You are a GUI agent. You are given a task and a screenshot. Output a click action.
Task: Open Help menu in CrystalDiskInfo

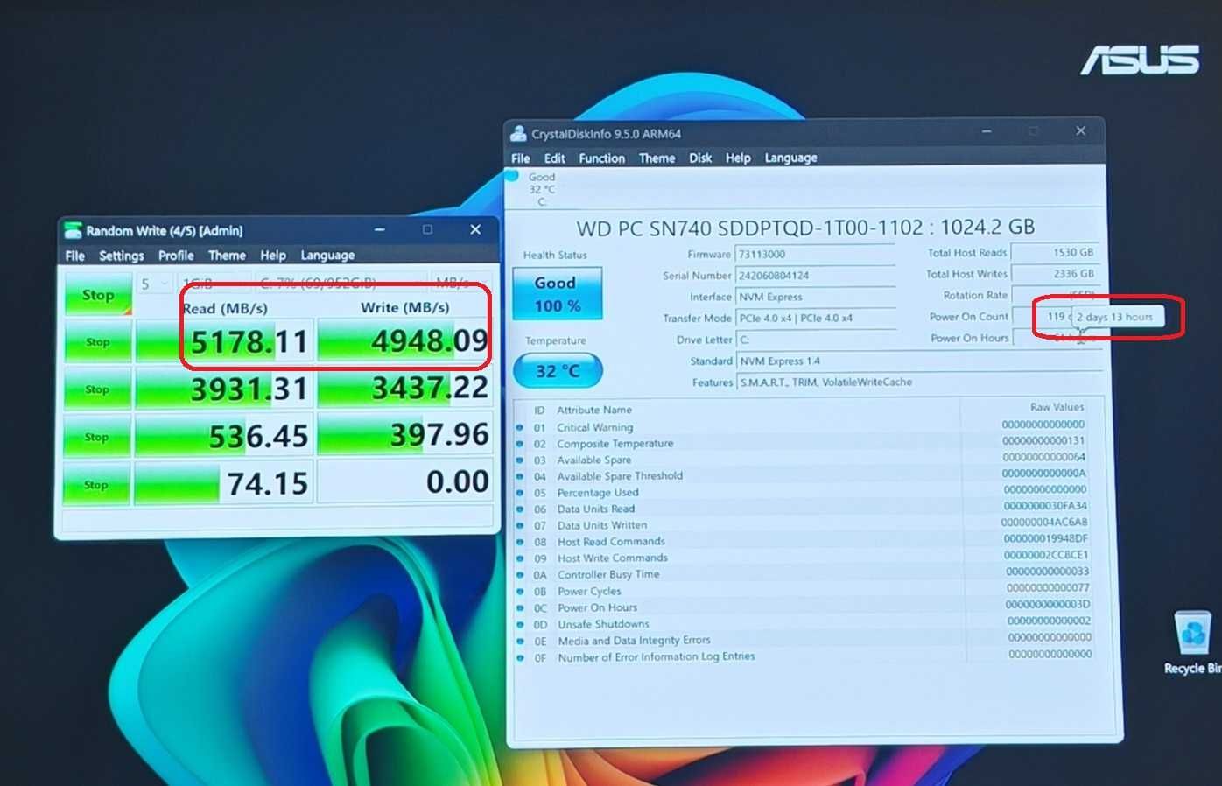(738, 158)
